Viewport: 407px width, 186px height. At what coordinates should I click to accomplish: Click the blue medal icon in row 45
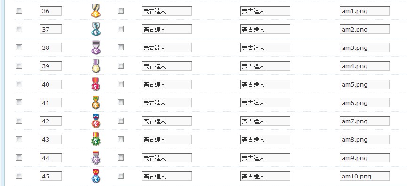click(x=96, y=176)
